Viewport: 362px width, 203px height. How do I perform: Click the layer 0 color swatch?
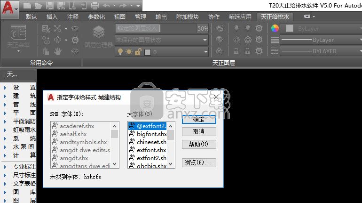[148, 52]
